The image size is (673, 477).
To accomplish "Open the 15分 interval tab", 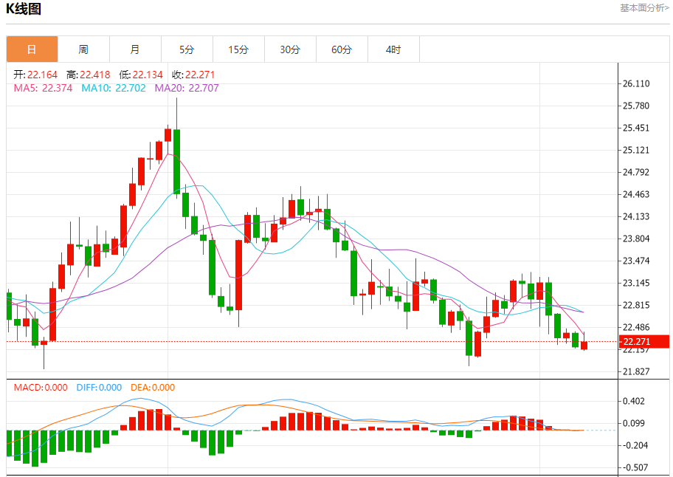I will pos(238,49).
